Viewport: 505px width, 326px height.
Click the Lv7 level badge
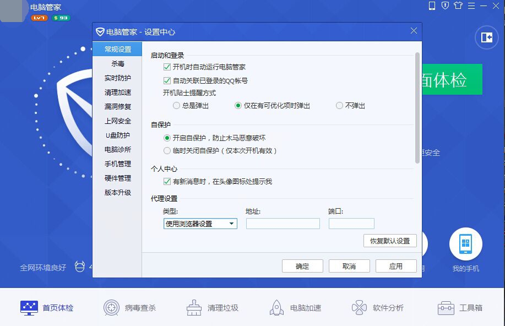point(39,18)
